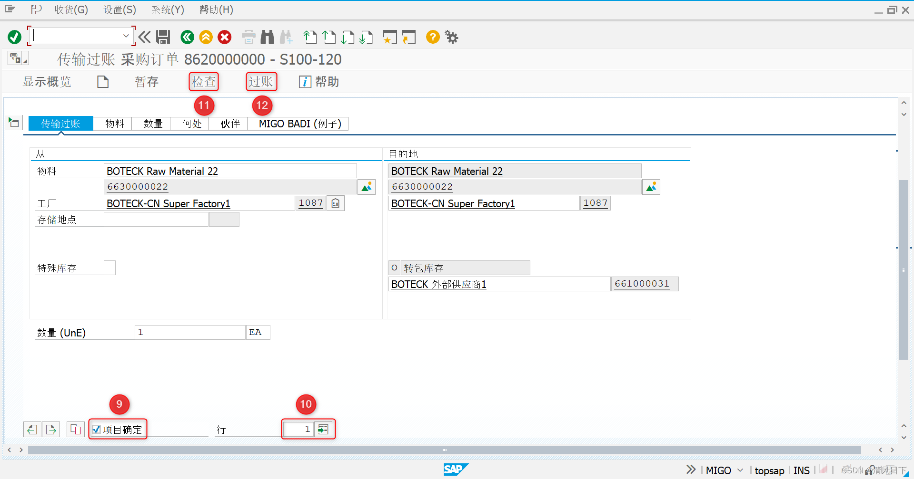Click the plant stock overview icon
Viewport: 914px width, 479px height.
[336, 203]
